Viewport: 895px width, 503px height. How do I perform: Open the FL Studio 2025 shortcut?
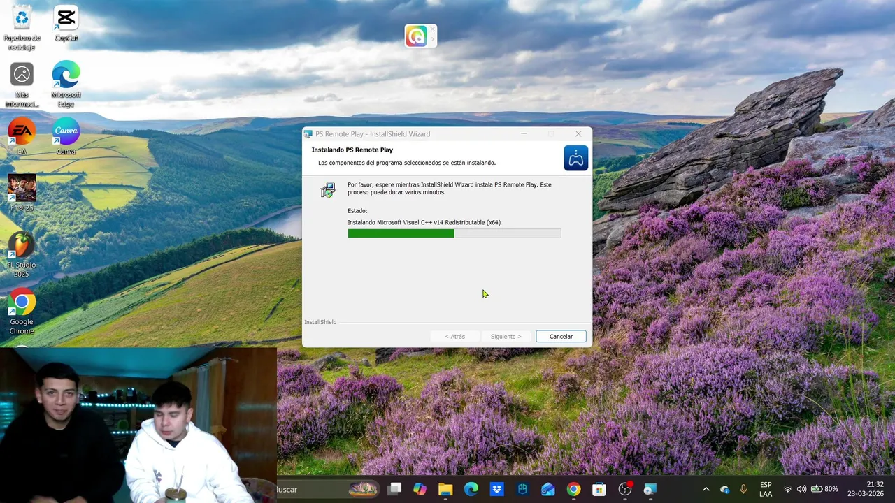(x=22, y=255)
